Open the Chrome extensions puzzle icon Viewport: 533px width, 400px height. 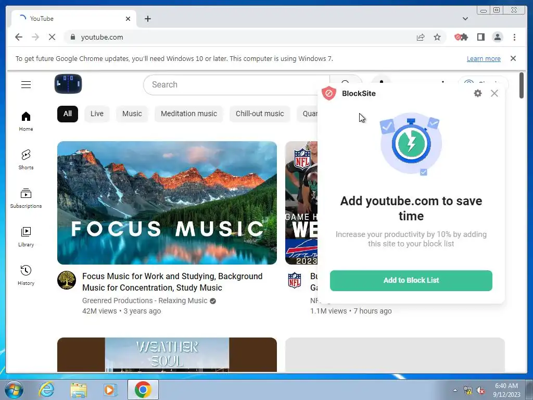tap(464, 37)
